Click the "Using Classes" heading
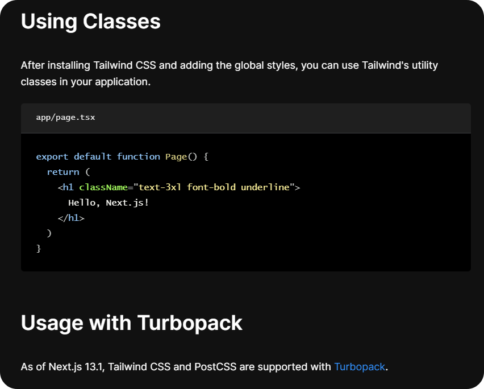This screenshot has width=484, height=389. [x=91, y=21]
